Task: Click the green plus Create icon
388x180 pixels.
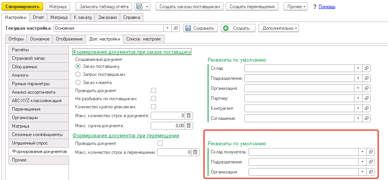Action: 226,28
